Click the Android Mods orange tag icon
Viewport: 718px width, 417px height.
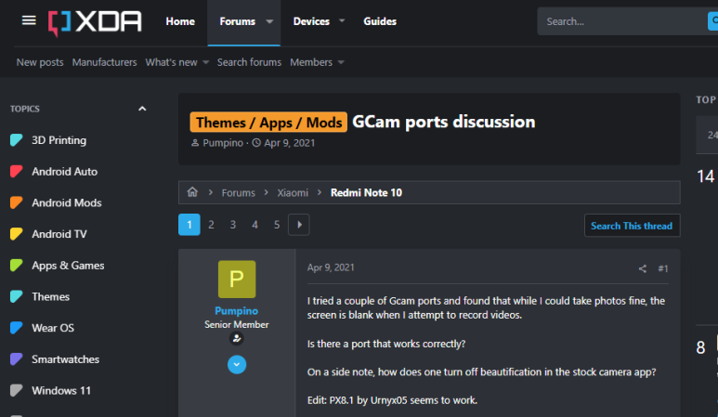(16, 202)
